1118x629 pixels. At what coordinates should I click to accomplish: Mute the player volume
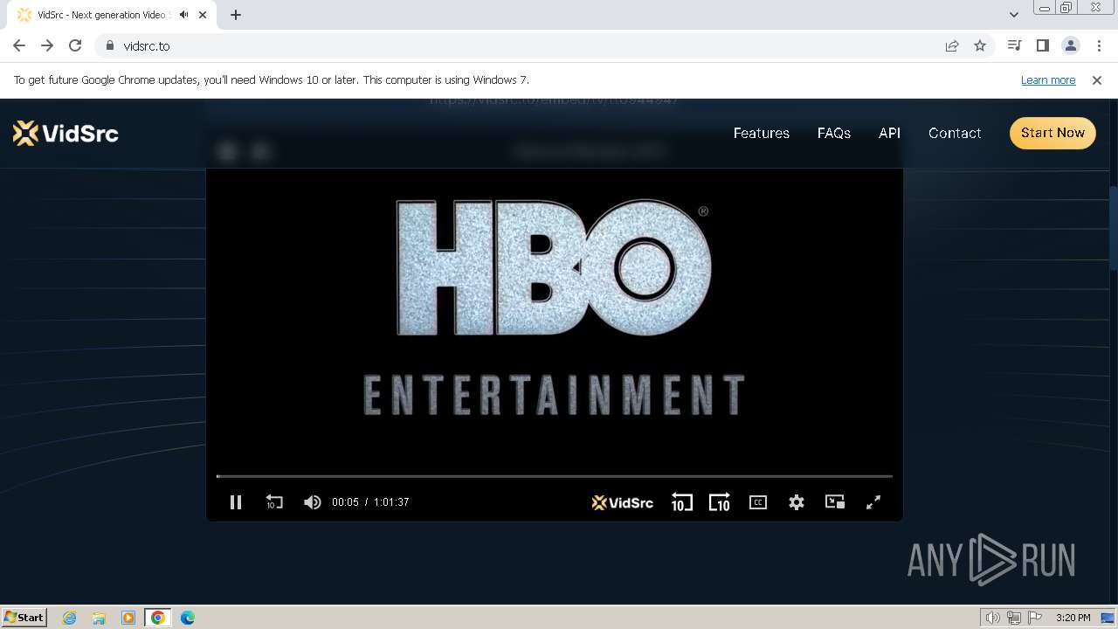[x=312, y=502]
